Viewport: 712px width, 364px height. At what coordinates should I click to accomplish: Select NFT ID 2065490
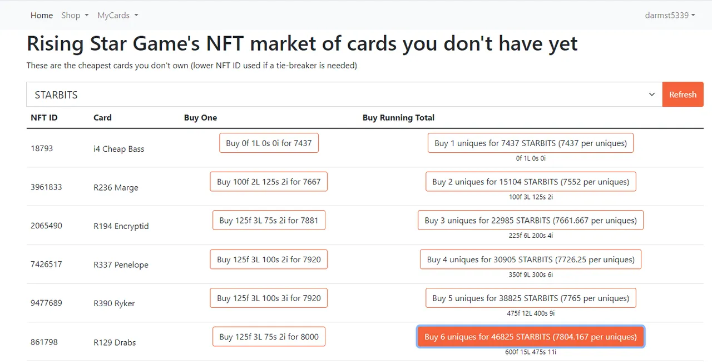tap(46, 226)
